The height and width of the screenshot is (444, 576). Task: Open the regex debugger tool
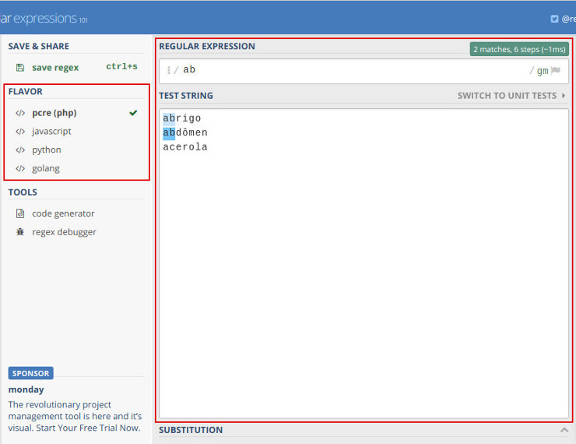pos(64,232)
